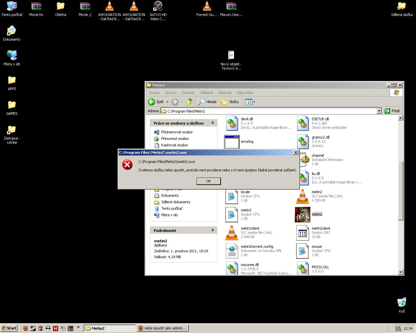Open Dokumenty in the Explorer side panel
The height and width of the screenshot is (333, 416).
click(x=170, y=195)
